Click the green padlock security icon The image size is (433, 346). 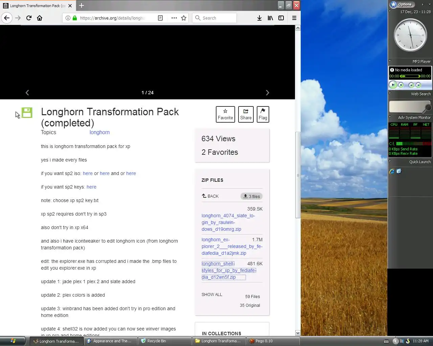(x=75, y=18)
